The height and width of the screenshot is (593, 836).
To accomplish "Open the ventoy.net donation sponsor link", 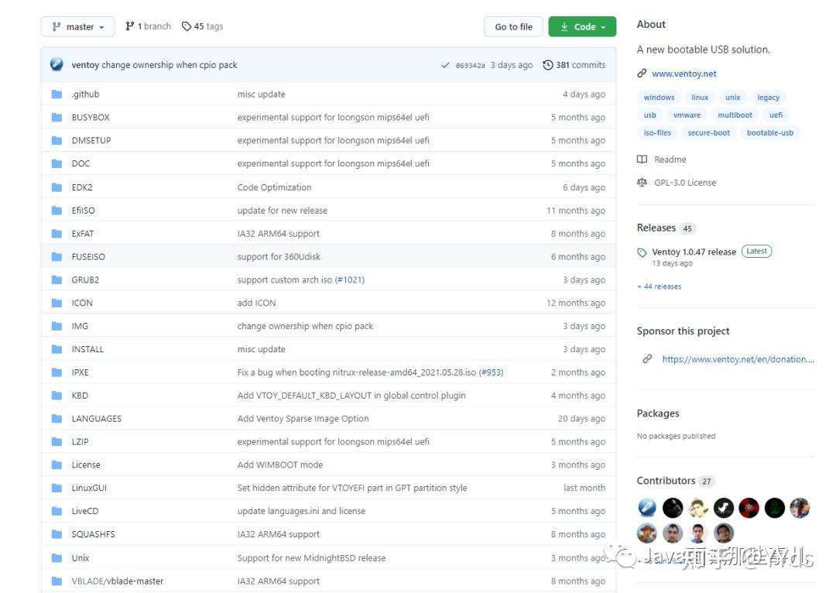I will click(x=738, y=359).
